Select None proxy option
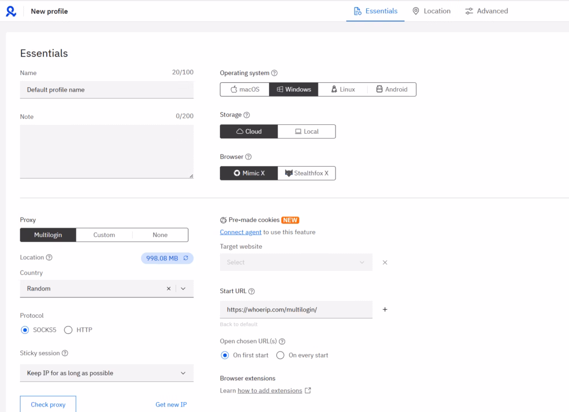This screenshot has width=569, height=412. pos(160,235)
